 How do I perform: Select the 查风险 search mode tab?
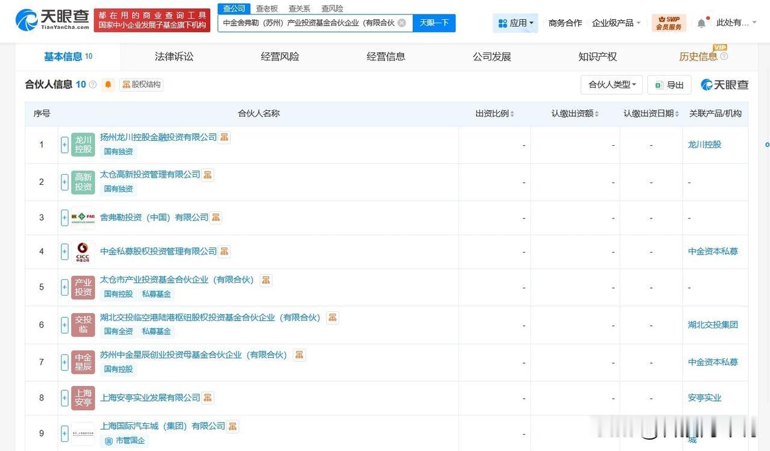coord(332,8)
